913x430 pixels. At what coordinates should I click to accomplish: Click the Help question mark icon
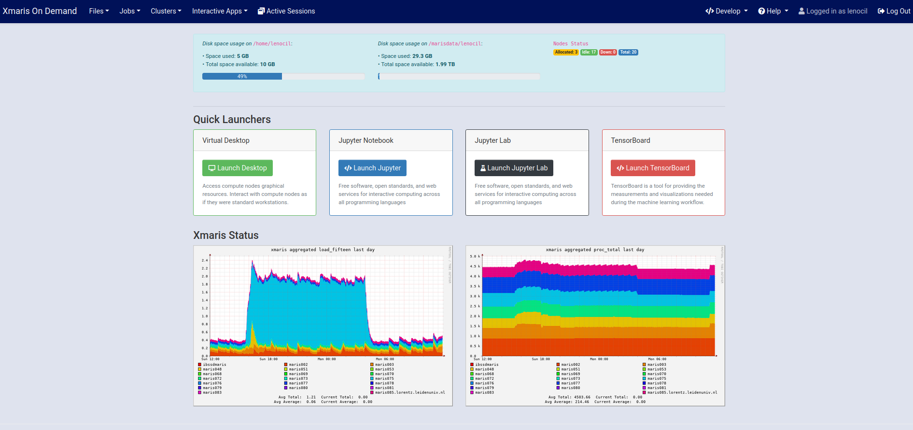[x=761, y=11]
